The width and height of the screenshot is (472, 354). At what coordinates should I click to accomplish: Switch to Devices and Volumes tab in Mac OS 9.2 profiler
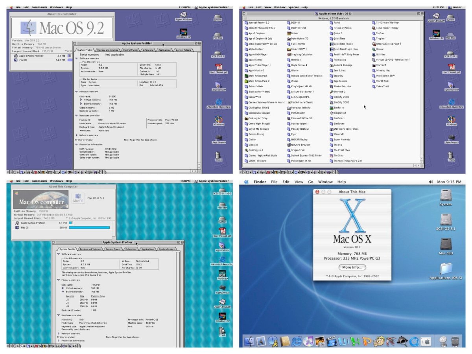[x=108, y=50]
